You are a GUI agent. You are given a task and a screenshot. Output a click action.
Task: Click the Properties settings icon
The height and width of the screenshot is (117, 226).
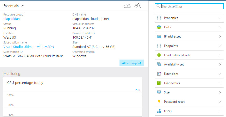tap(159, 18)
